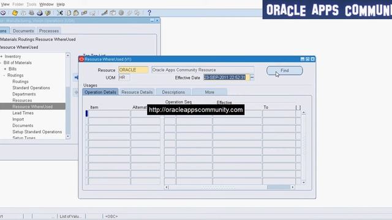392x220 pixels.
Task: Click the Window Help question mark icon
Action: (149, 13)
